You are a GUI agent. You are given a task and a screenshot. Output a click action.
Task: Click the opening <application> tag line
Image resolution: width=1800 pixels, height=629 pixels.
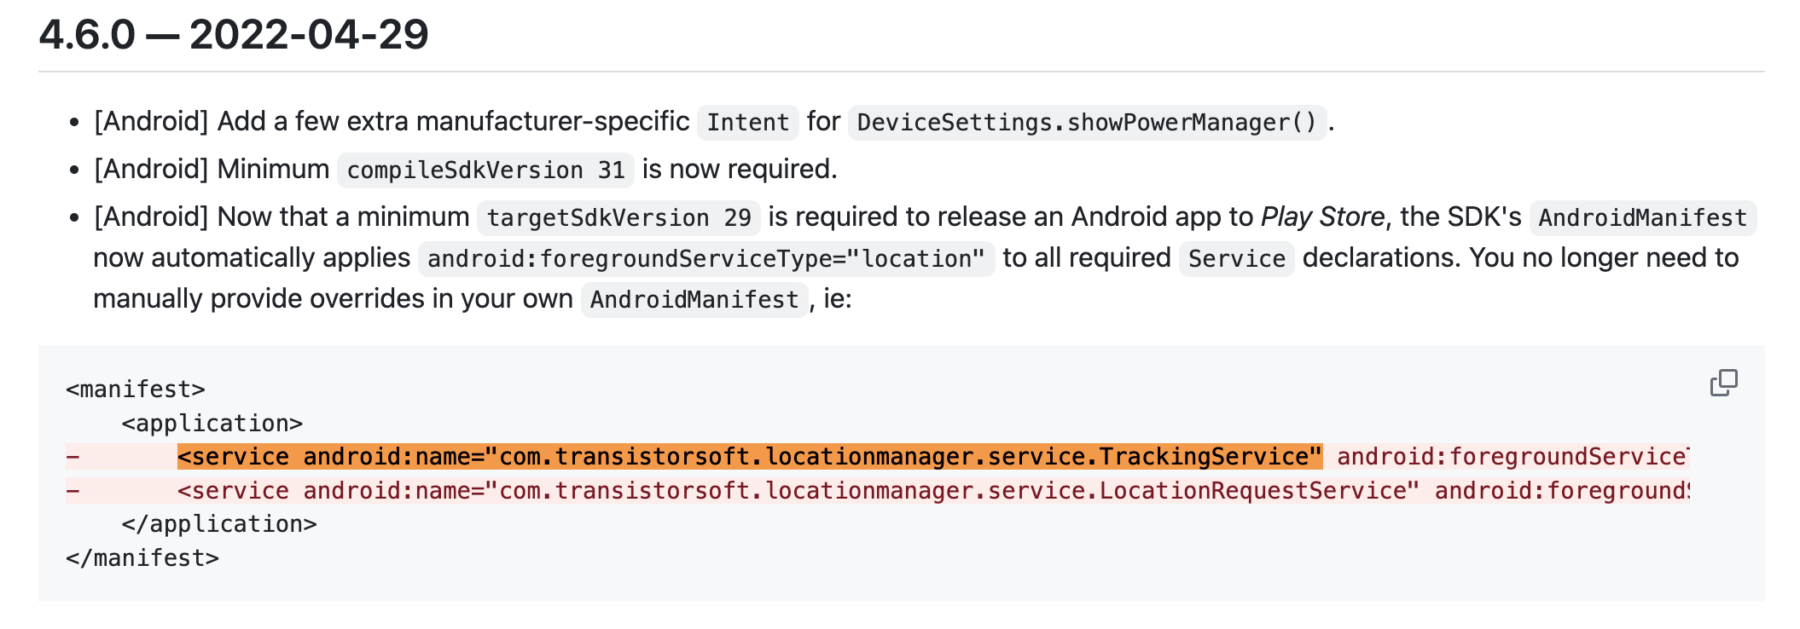212,424
